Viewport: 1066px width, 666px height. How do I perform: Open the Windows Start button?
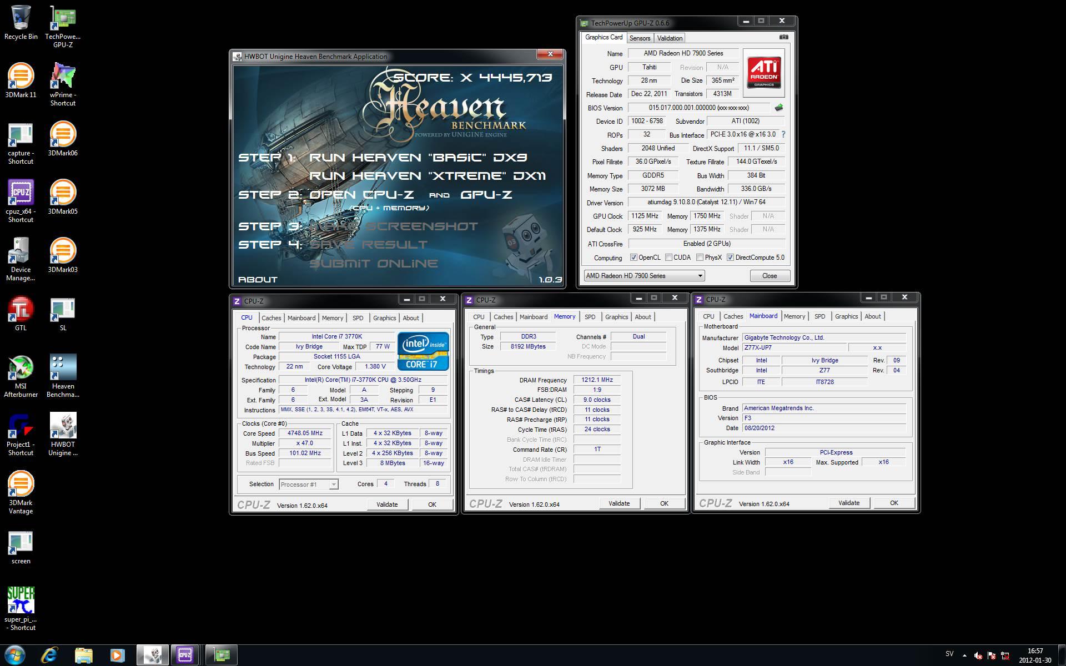click(15, 655)
